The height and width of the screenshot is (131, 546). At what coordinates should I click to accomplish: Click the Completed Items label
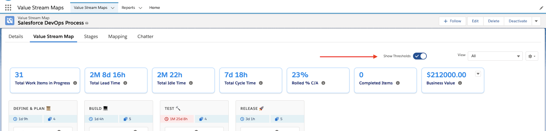click(376, 83)
